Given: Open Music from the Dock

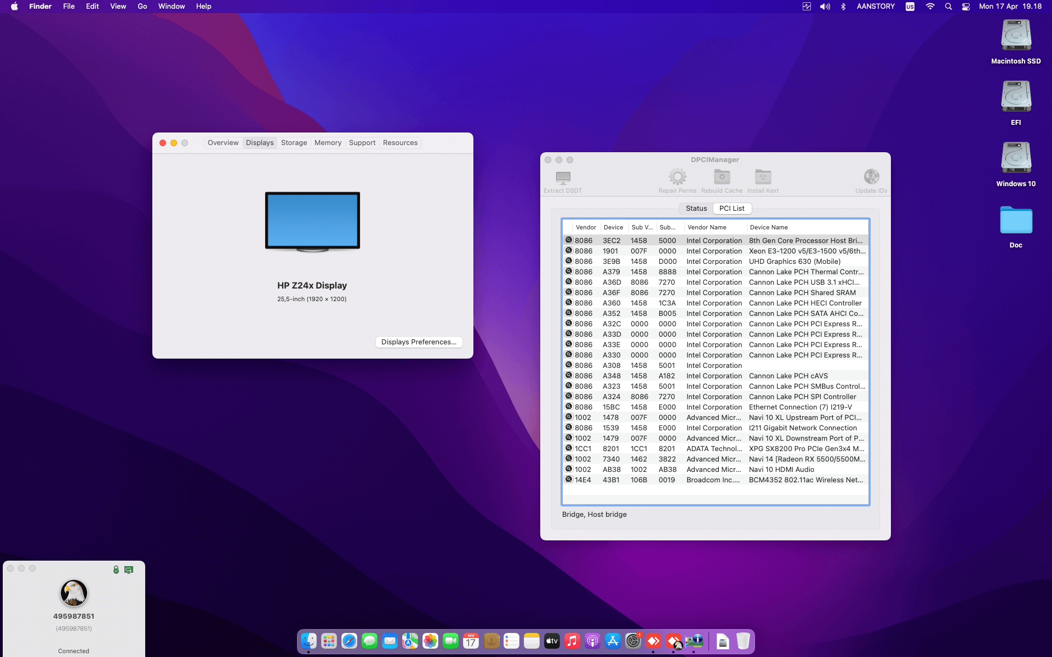Looking at the screenshot, I should 571,641.
